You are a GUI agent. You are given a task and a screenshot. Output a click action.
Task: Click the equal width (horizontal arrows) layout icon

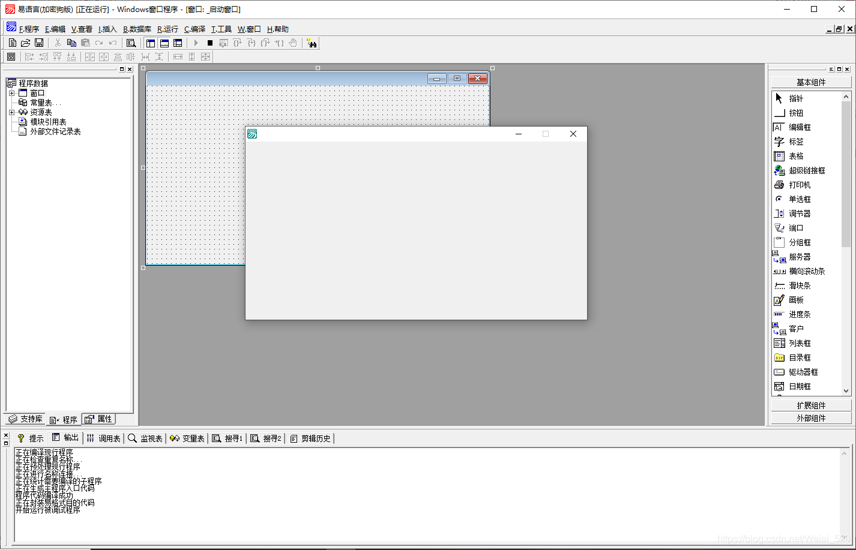tap(178, 57)
